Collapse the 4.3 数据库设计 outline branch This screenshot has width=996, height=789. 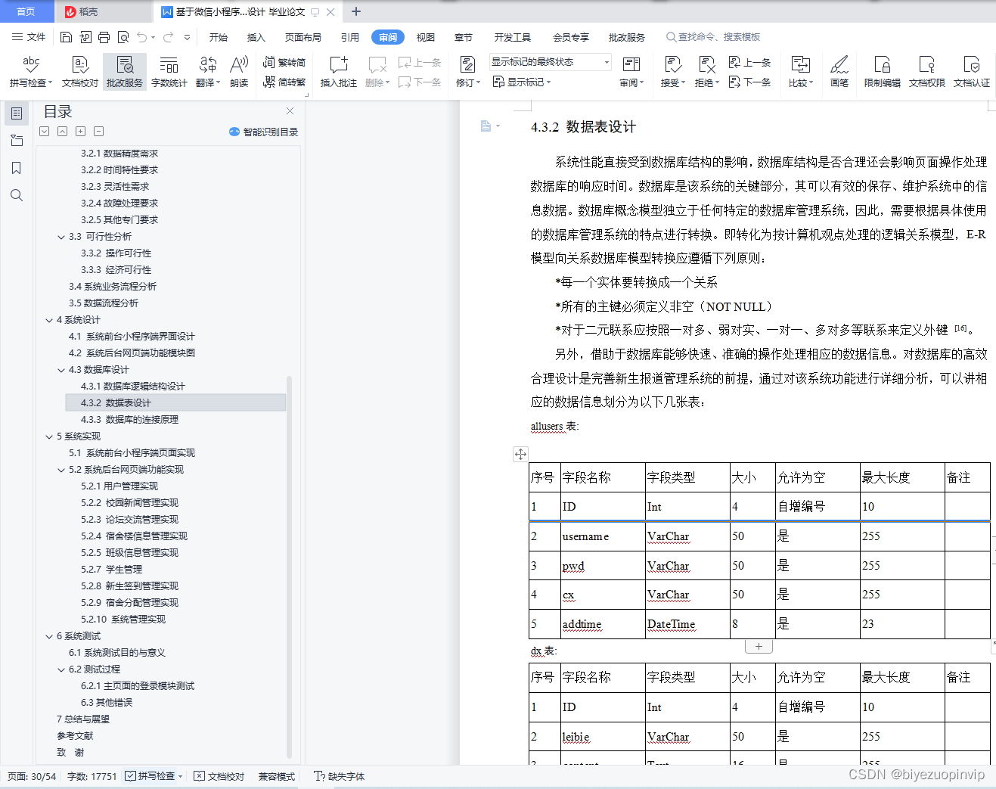click(x=61, y=370)
